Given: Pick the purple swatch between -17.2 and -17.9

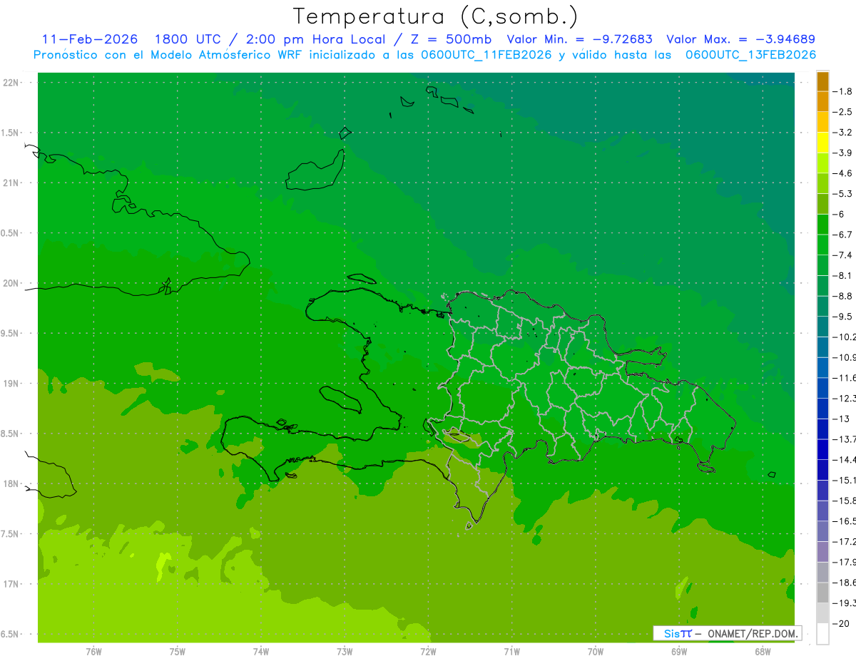Looking at the screenshot, I should (822, 552).
